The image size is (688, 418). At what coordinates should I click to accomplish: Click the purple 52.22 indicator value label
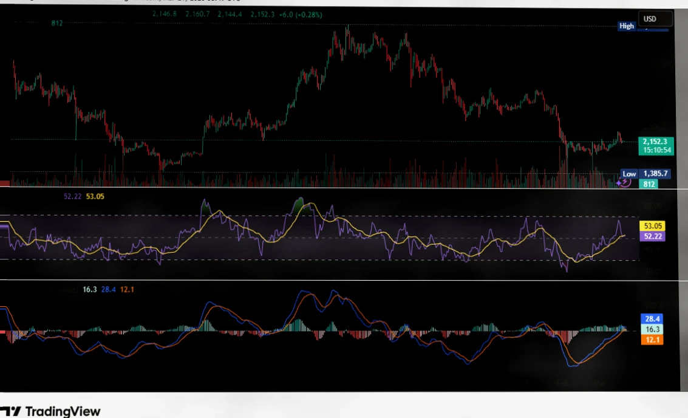click(x=652, y=236)
